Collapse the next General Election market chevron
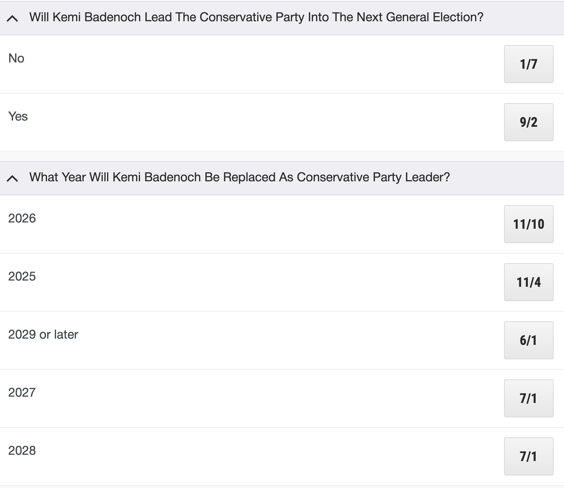This screenshot has height=488, width=564. (13, 18)
